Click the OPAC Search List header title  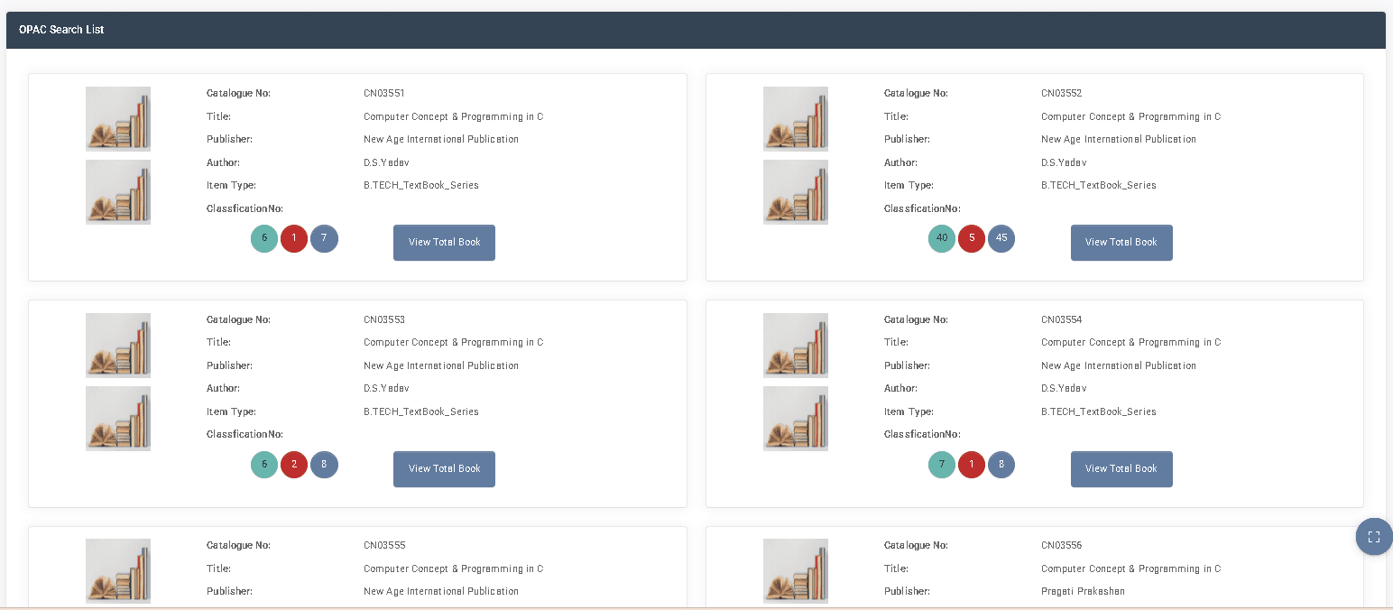pyautogui.click(x=61, y=30)
